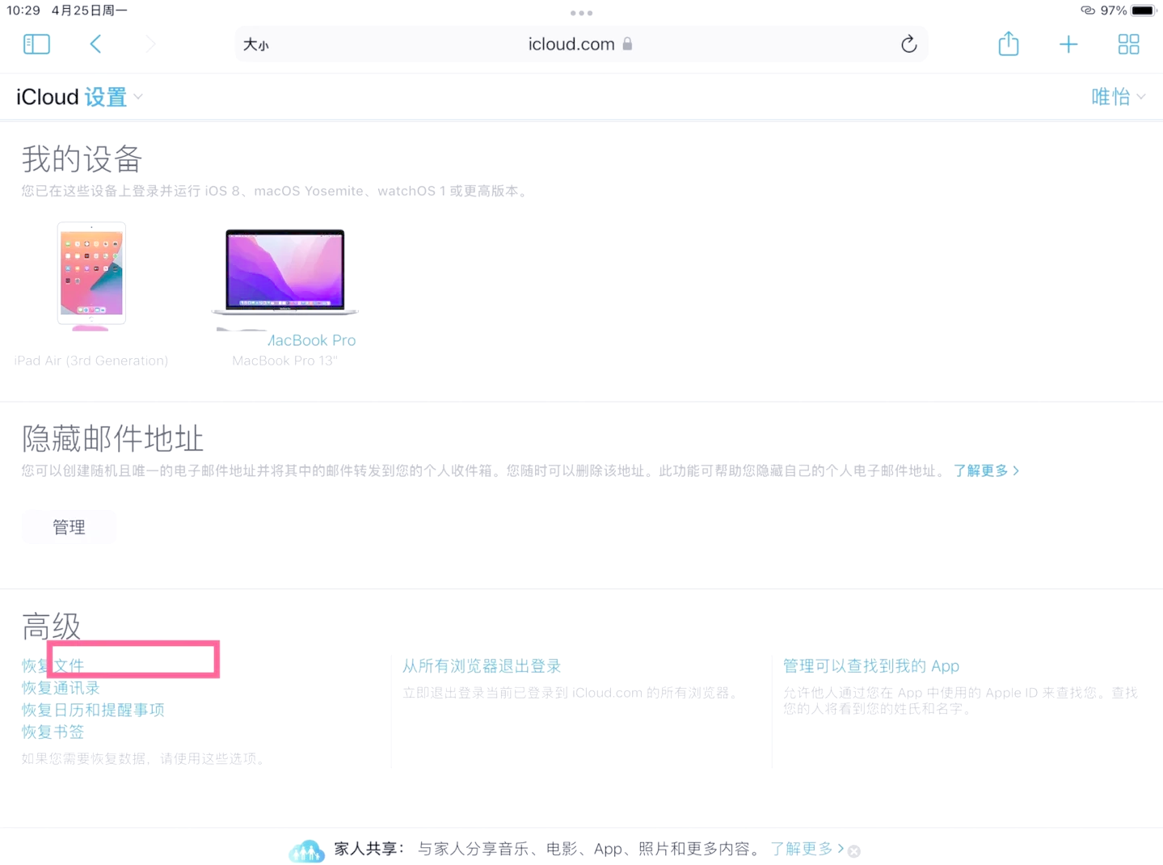This screenshot has height=865, width=1163.
Task: Select 恢复通讯录 to restore contacts
Action: [x=60, y=687]
